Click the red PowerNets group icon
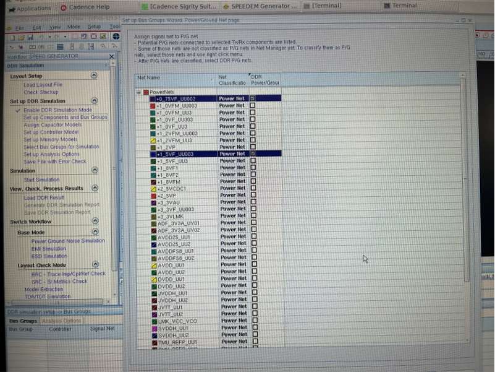This screenshot has width=495, height=372. tap(146, 92)
